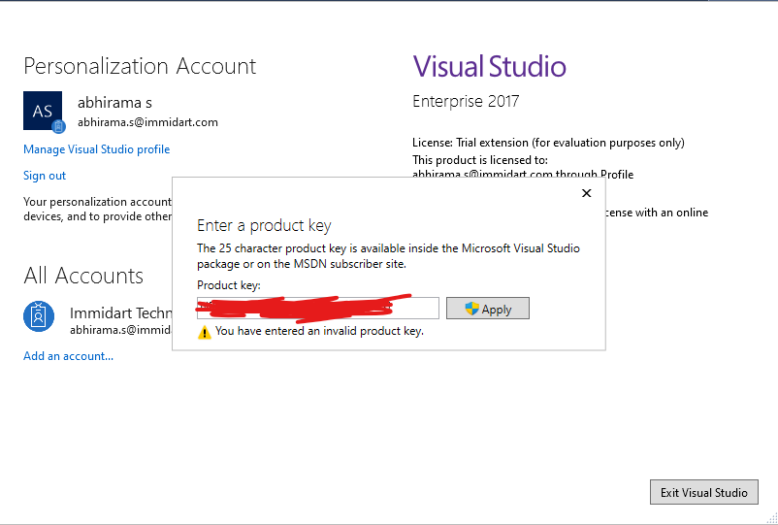
Task: Click the 'Product key:' label
Action: [229, 285]
